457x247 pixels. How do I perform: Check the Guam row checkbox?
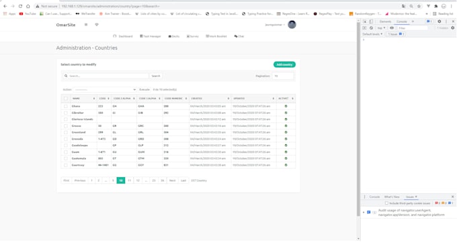click(x=66, y=152)
